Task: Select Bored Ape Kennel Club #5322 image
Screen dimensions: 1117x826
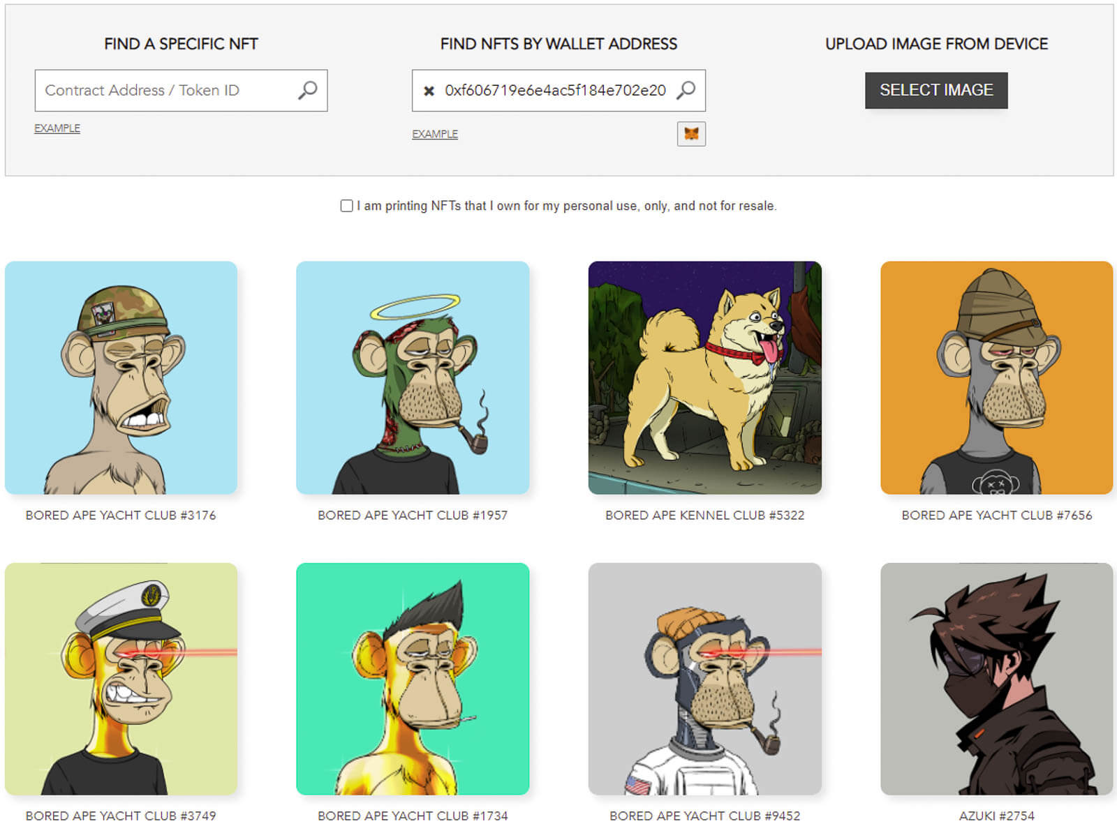Action: (x=704, y=377)
